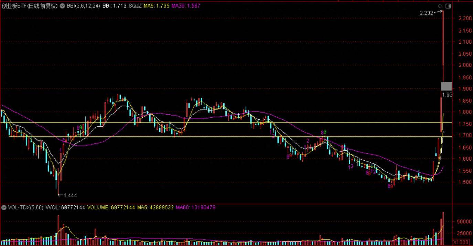Screen dimensions: 473x246
Task: Click the diamond icon near the chart corner
Action: [440, 6]
